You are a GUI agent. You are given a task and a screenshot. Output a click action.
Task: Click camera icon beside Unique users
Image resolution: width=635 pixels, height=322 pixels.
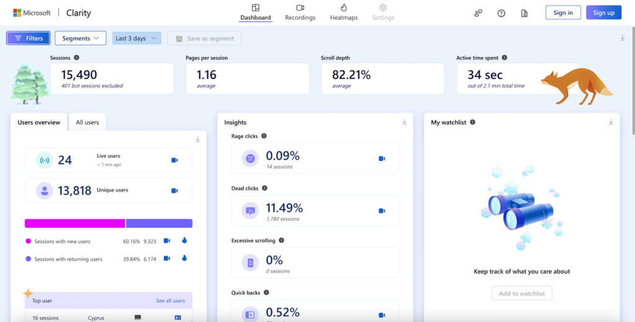tap(174, 190)
